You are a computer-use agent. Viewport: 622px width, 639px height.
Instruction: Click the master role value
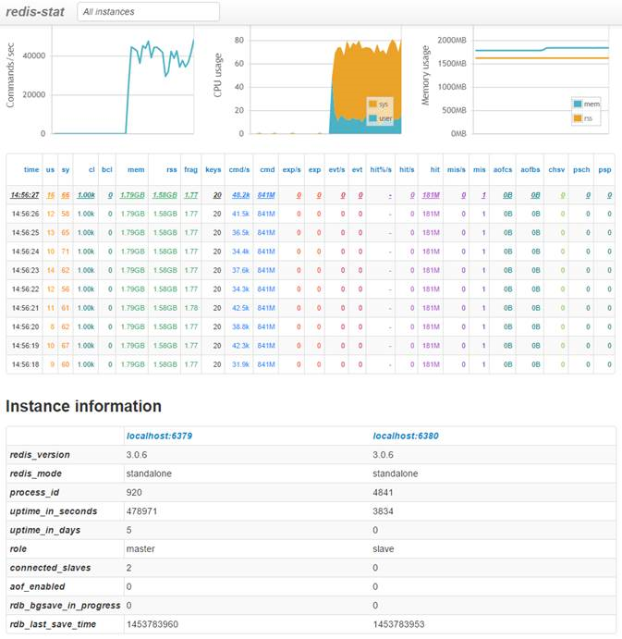pos(140,549)
